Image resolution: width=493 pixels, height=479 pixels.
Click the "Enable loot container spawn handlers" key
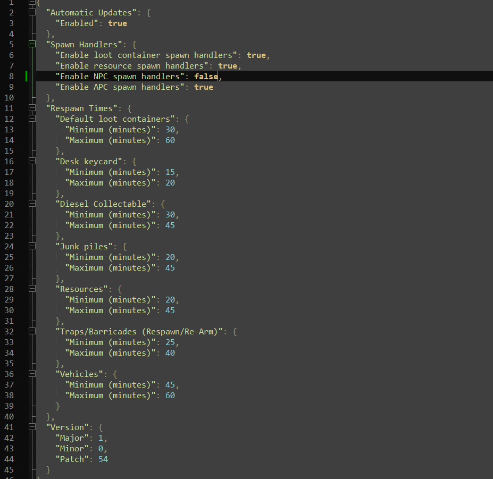[x=146, y=55]
